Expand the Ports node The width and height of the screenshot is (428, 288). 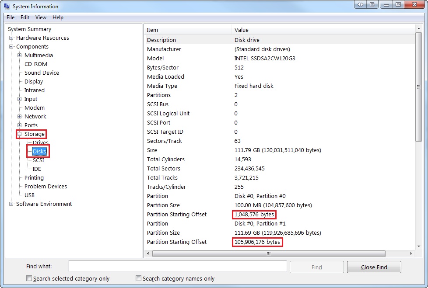19,125
